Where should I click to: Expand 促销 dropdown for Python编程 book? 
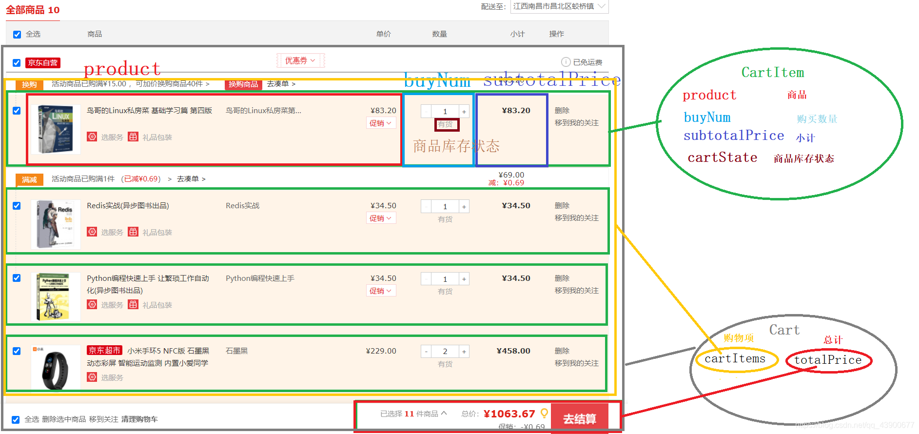pyautogui.click(x=381, y=291)
